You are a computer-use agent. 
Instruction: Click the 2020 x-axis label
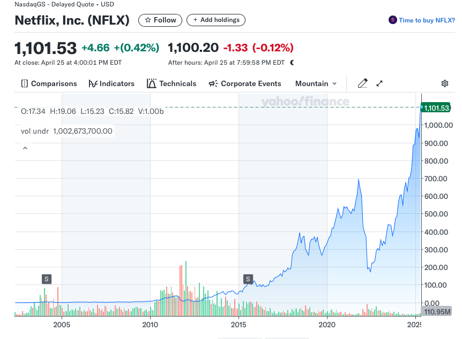click(327, 325)
